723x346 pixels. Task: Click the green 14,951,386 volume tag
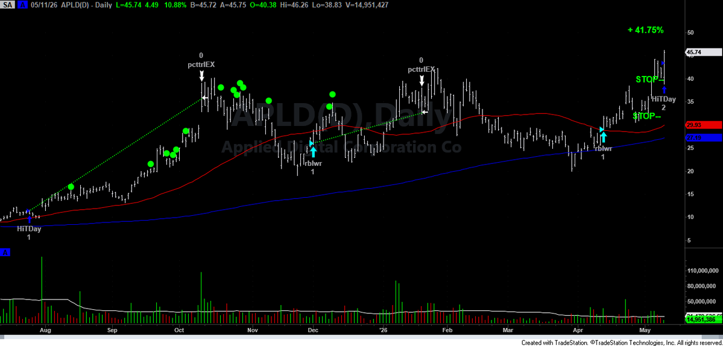click(702, 319)
